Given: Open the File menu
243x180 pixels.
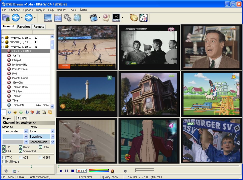Looking at the screenshot, I should 4,10.
